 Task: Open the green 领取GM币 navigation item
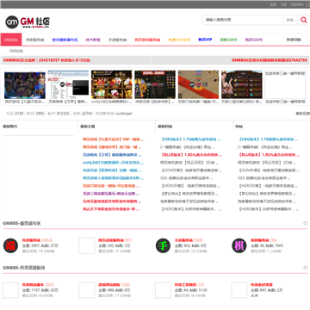click(x=229, y=40)
